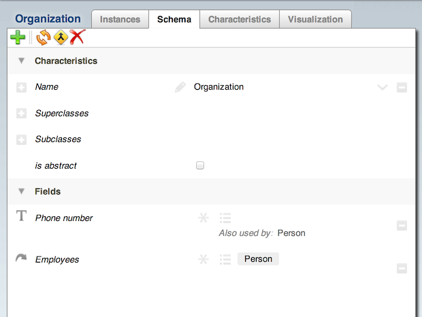The image size is (422, 317).
Task: Collapse the Characteristics section
Action: point(21,61)
